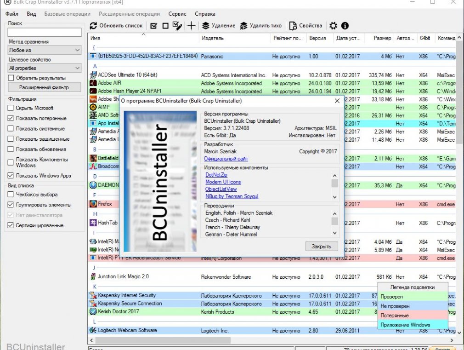Select the Firefox app icon
464x350 pixels.
click(x=93, y=204)
